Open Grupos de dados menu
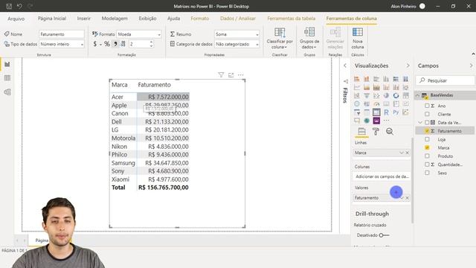Image resolution: width=476 pixels, height=268 pixels. coord(309,38)
